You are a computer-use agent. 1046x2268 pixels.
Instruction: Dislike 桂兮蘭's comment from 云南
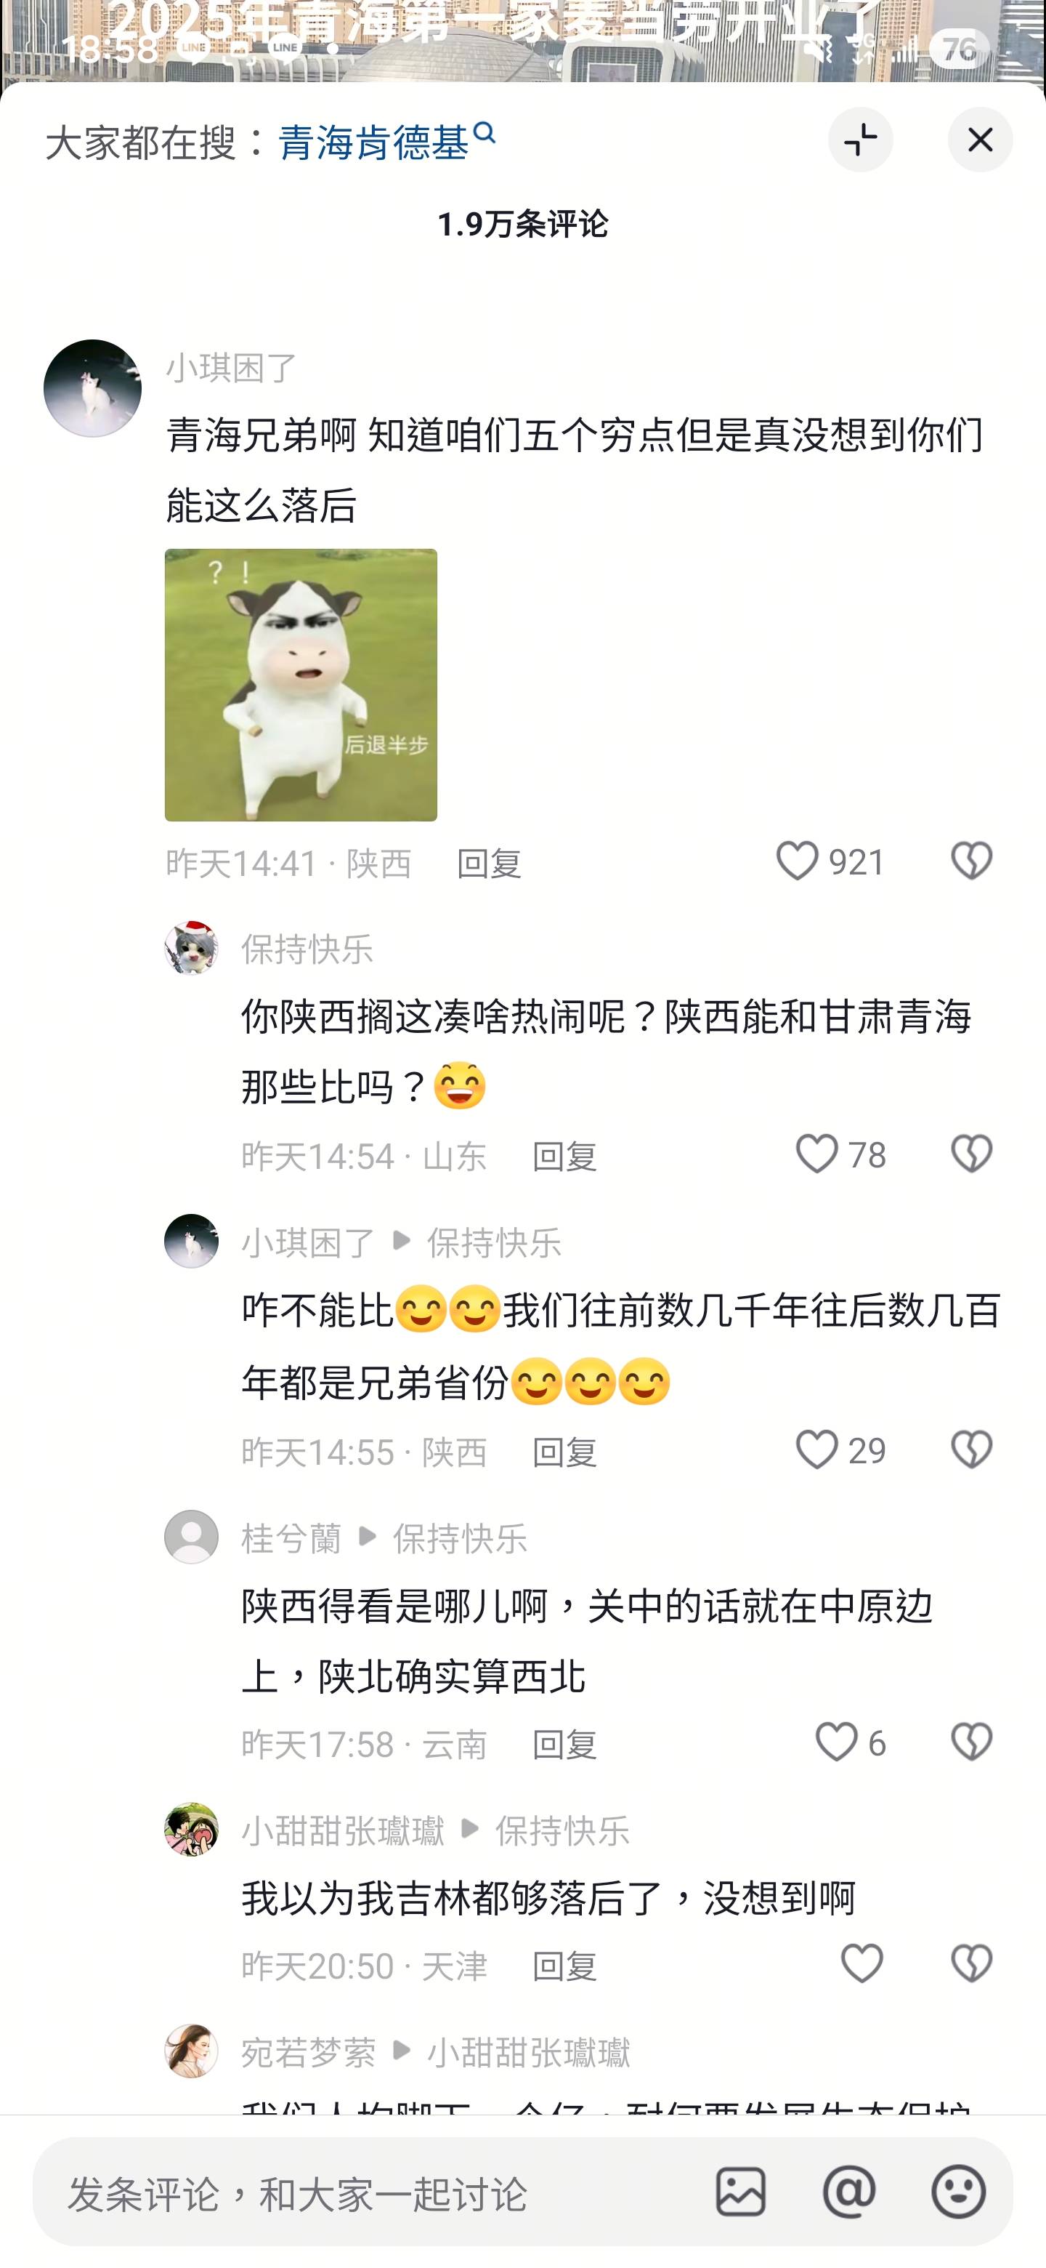(971, 1742)
